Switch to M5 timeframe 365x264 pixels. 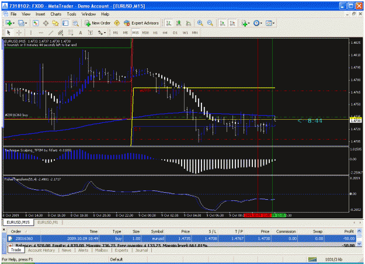pos(126,33)
